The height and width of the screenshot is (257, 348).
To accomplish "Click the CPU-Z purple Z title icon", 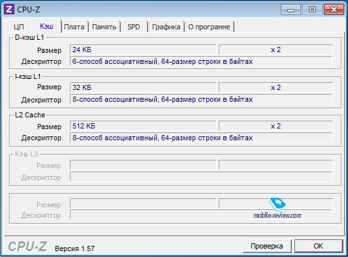I will (9, 9).
